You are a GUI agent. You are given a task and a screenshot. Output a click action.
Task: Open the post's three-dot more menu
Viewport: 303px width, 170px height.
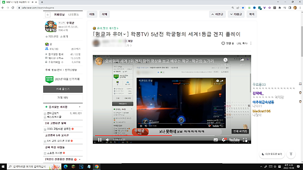click(251, 43)
